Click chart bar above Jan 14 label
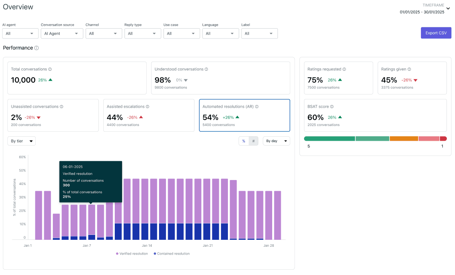 (x=145, y=209)
